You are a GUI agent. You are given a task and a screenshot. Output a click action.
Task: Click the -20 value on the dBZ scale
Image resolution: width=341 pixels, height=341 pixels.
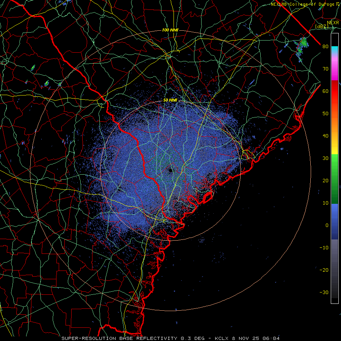point(324,270)
